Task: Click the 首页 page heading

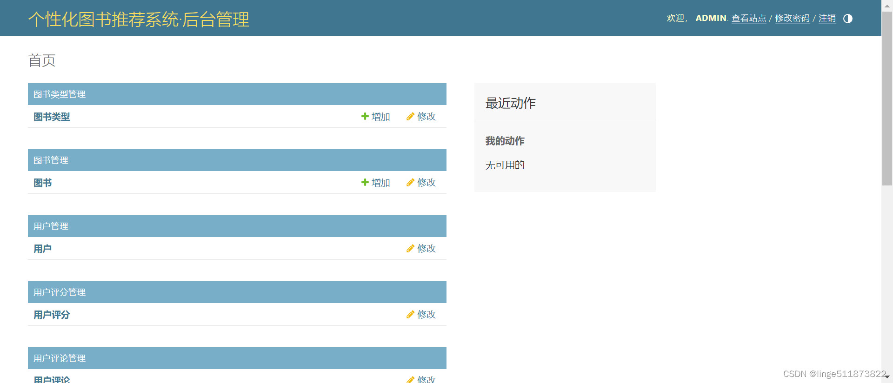Action: click(x=42, y=60)
